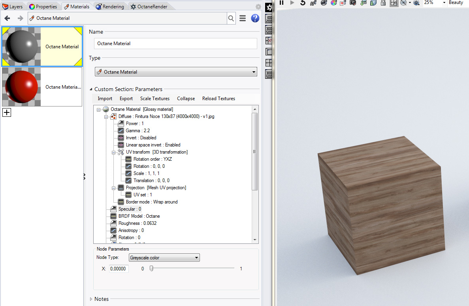This screenshot has height=306, width=469.
Task: Collapse the UV transform tree node
Action: 114,152
